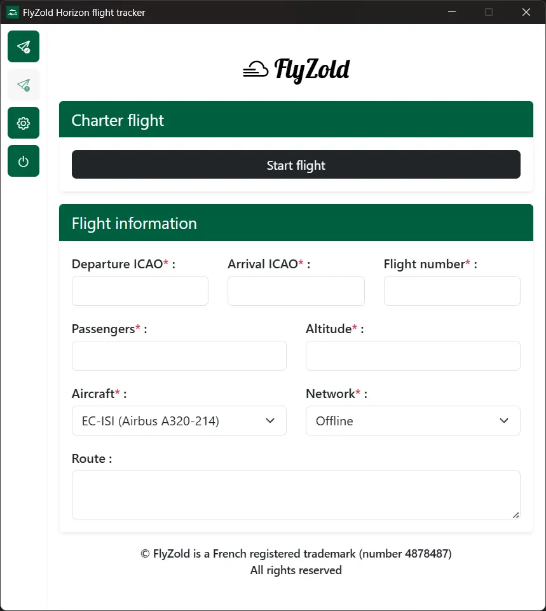Start the charter flight
Image resolution: width=546 pixels, height=611 pixels.
coord(296,165)
